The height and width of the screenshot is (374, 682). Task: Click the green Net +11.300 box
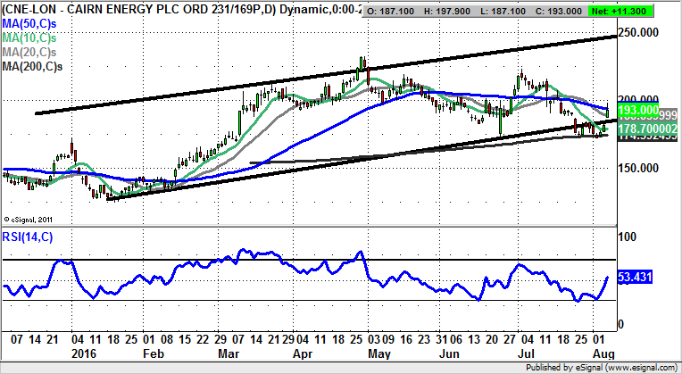[x=645, y=7]
